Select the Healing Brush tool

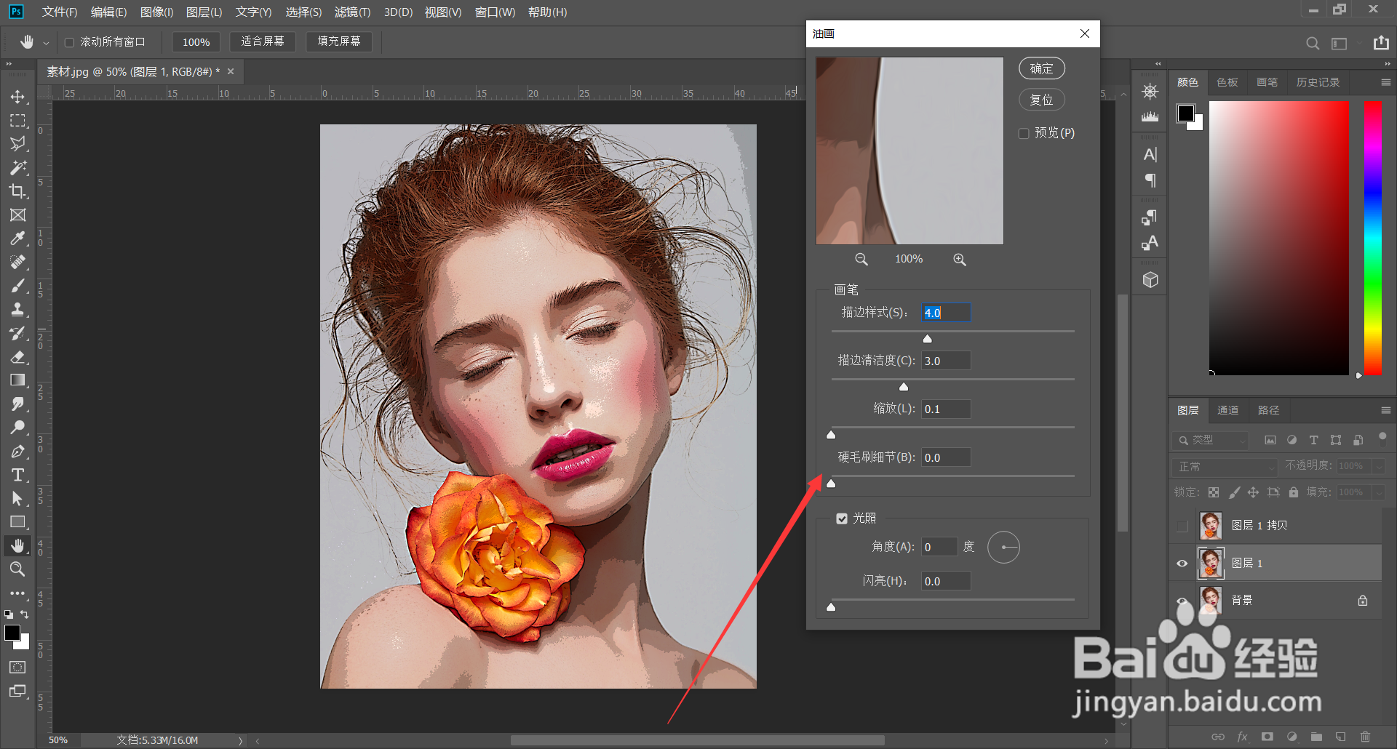pos(17,262)
